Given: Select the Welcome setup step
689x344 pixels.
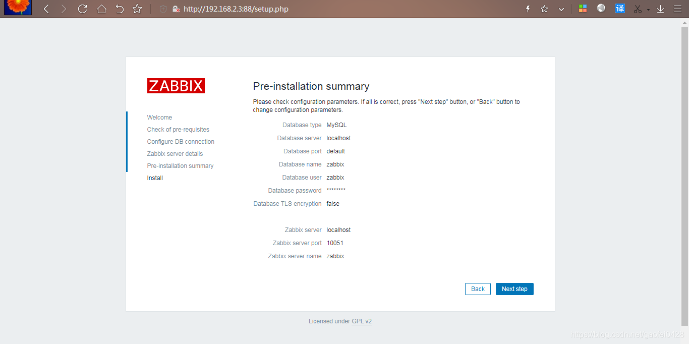Looking at the screenshot, I should (159, 118).
